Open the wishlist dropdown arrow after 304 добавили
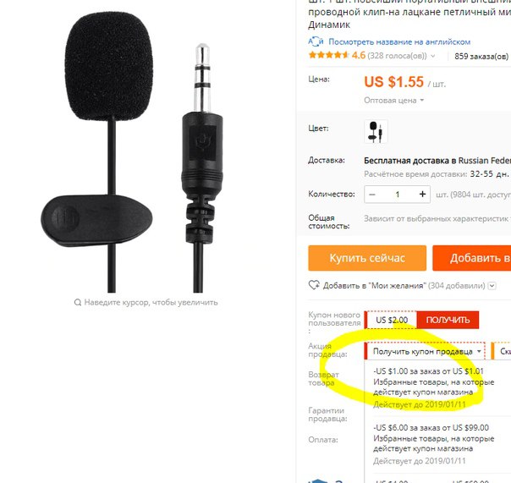Image resolution: width=511 pixels, height=483 pixels. 492,286
